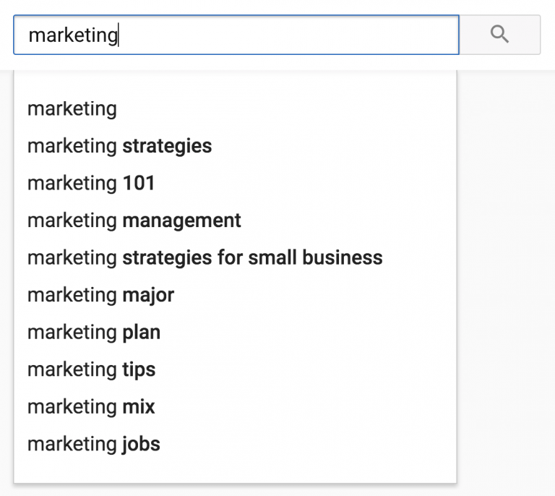555x496 pixels.
Task: Focus the search field containing "marketing"
Action: click(236, 35)
